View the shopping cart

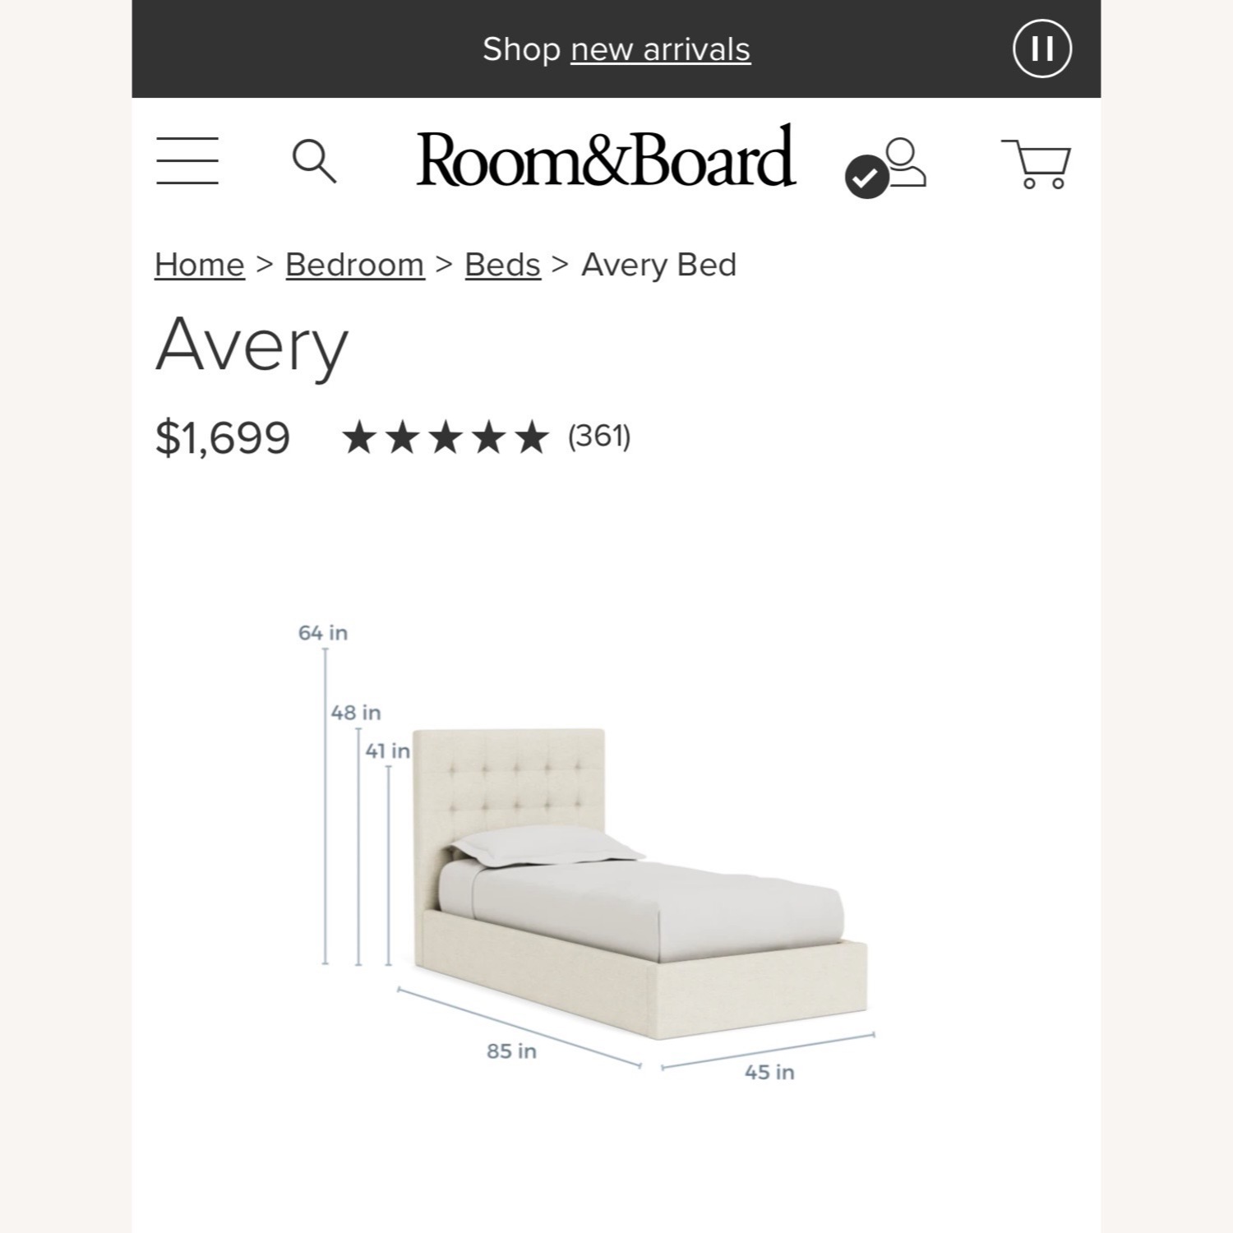click(1037, 162)
